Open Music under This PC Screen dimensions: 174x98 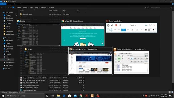(x=8, y=51)
